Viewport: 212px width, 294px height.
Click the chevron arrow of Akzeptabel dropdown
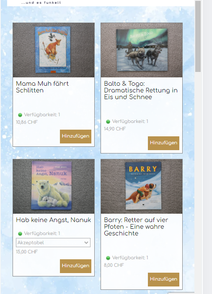coord(86,243)
